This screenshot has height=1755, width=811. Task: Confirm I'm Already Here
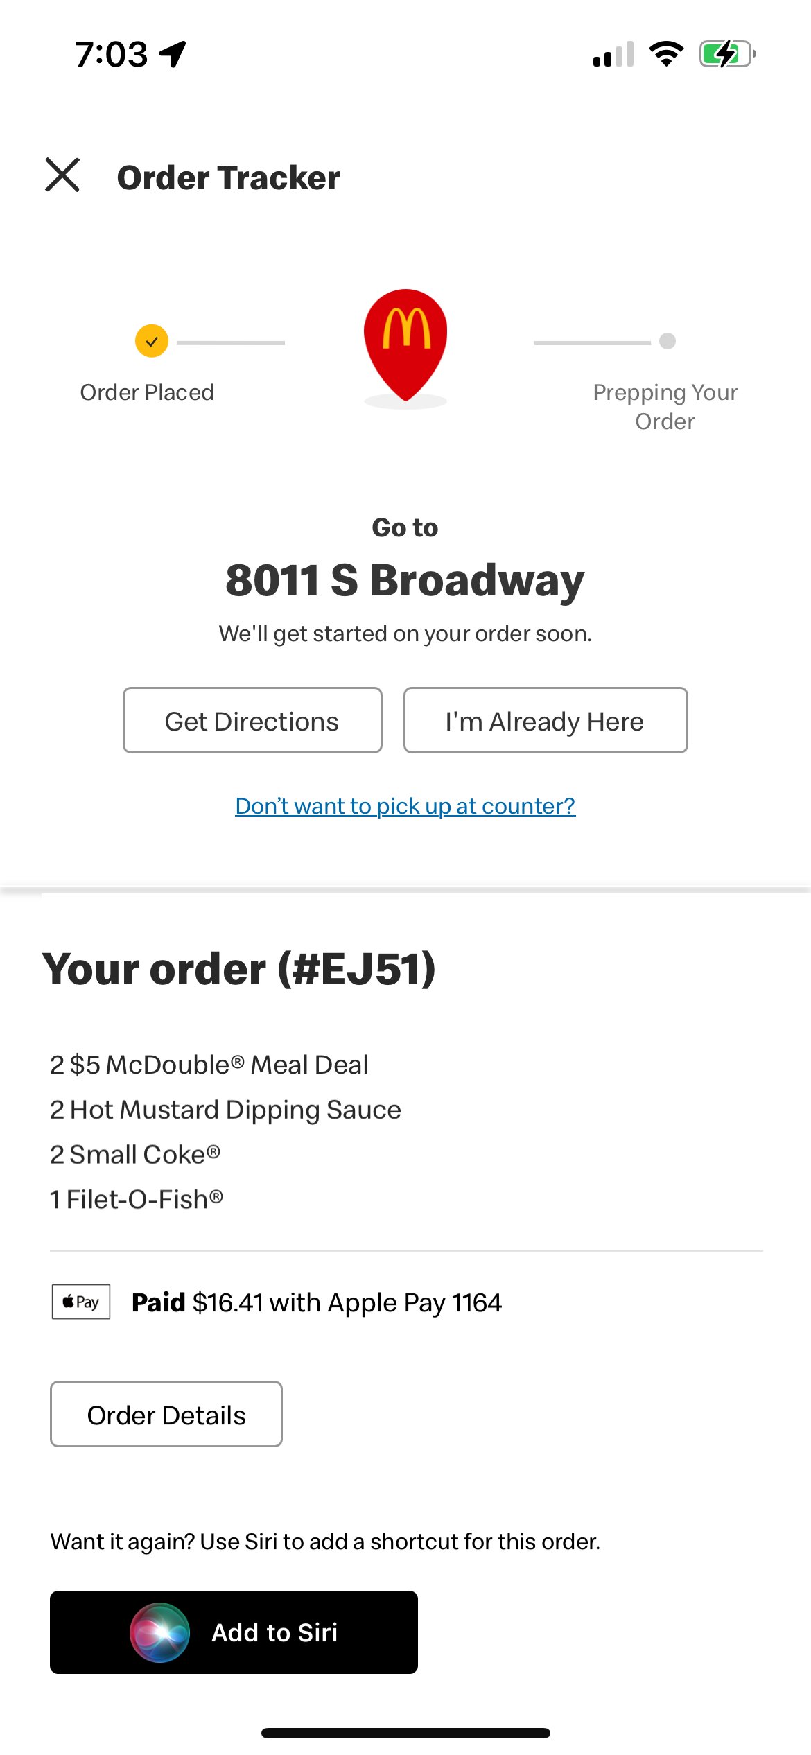coord(546,720)
